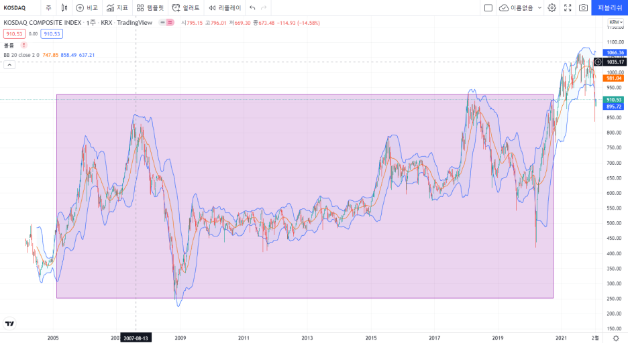This screenshot has height=343, width=628.
Task: Open the KOSDAQ symbol search
Action: [14, 7]
